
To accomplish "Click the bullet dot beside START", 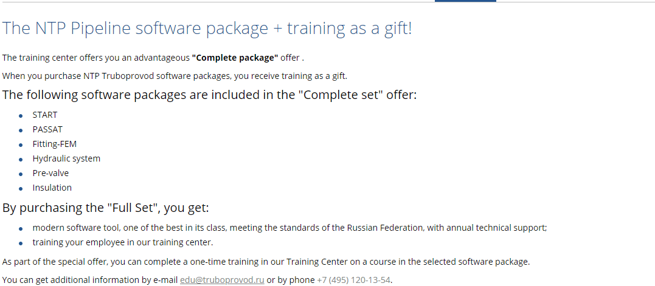I will (x=21, y=115).
